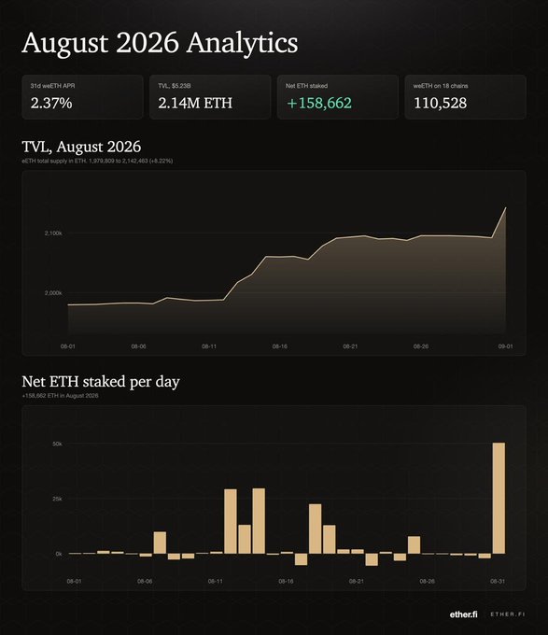548x635 pixels.
Task: Click the 2.14M ETH TVL value
Action: tap(195, 104)
